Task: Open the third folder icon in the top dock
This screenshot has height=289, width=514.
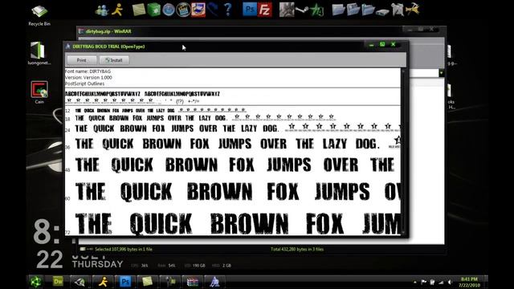Action: point(368,10)
